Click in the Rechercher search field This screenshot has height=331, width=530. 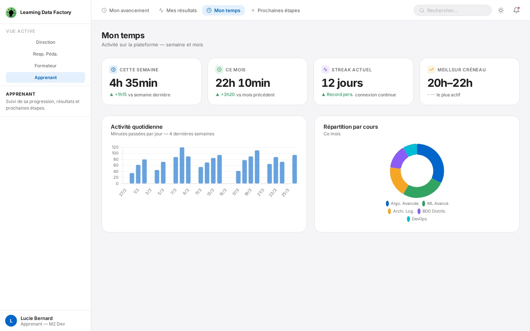(x=456, y=10)
